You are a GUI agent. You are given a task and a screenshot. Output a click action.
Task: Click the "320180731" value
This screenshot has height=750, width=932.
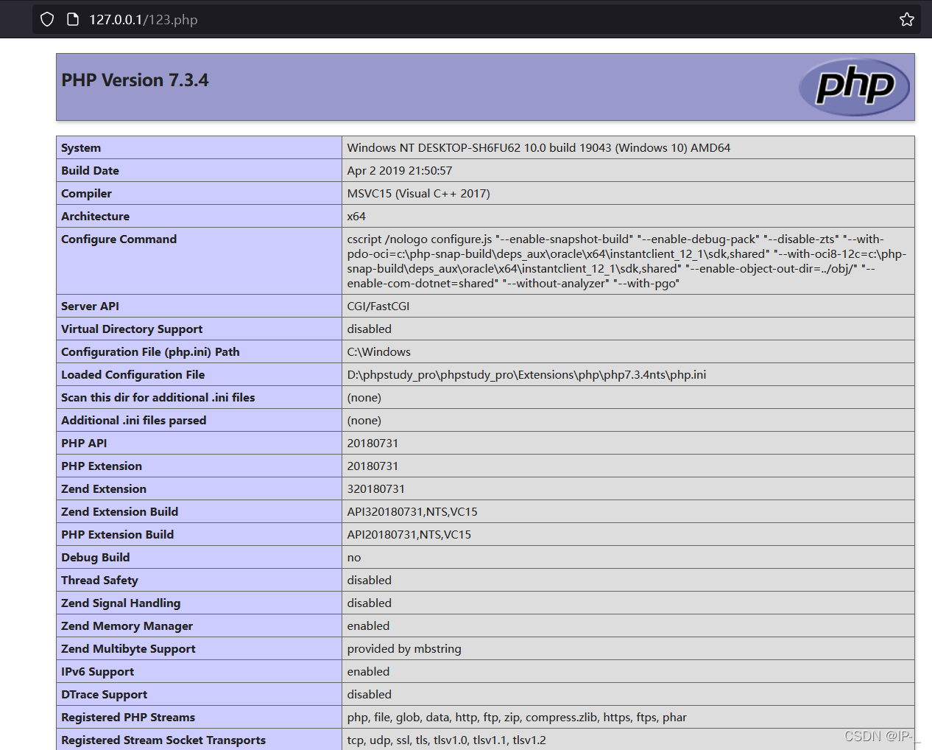[376, 489]
